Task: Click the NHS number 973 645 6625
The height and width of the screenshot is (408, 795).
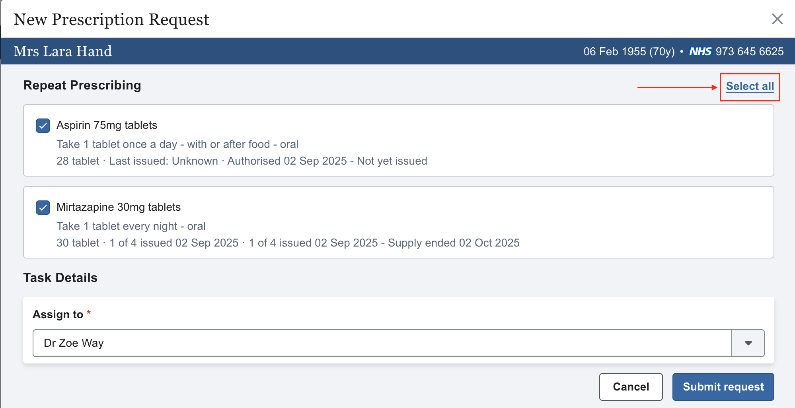Action: point(750,52)
